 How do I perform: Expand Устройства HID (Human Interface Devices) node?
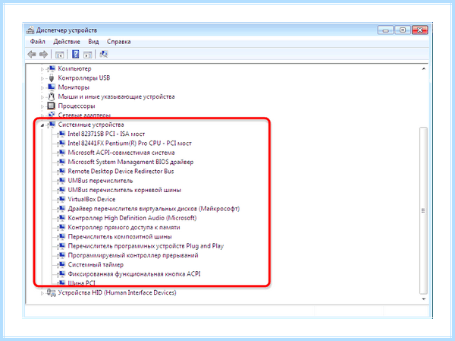pos(42,293)
